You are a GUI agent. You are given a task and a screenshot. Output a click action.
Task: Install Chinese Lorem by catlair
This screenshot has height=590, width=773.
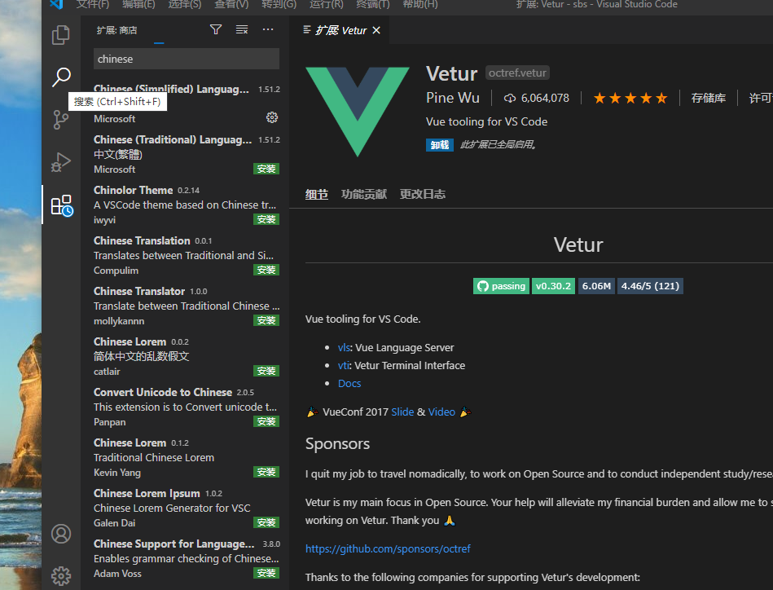tap(266, 371)
